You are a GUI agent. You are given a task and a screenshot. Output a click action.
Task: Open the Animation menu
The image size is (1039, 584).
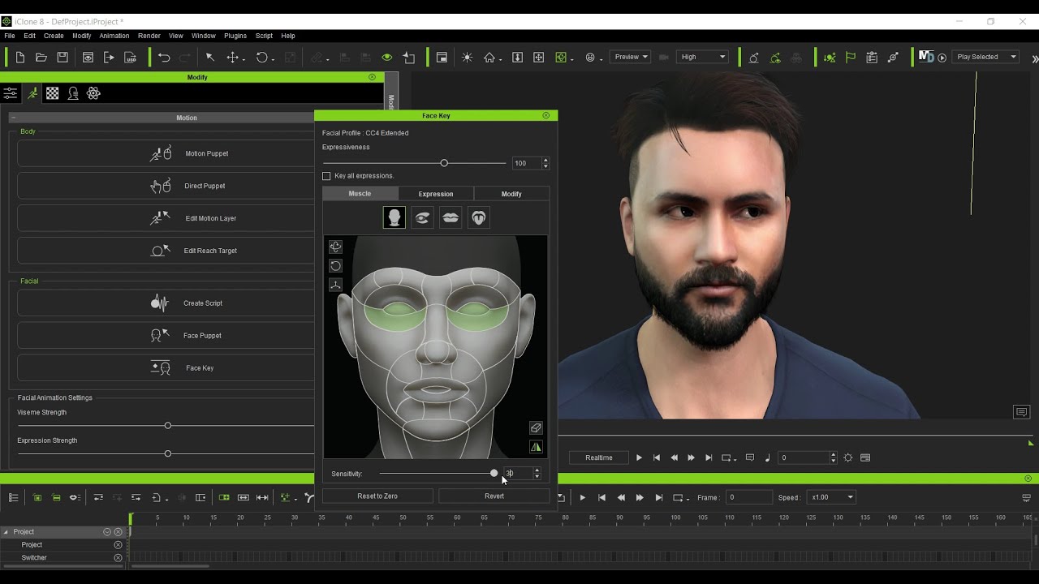point(114,36)
